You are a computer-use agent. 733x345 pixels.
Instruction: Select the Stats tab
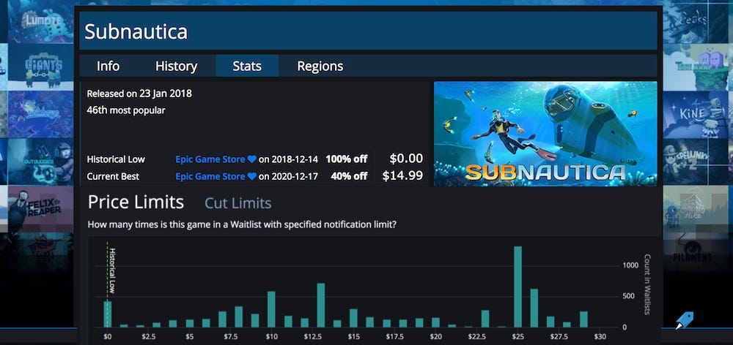247,67
